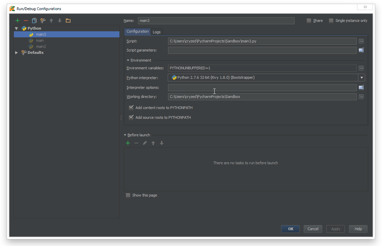Collapse the Before launch section

coord(125,135)
